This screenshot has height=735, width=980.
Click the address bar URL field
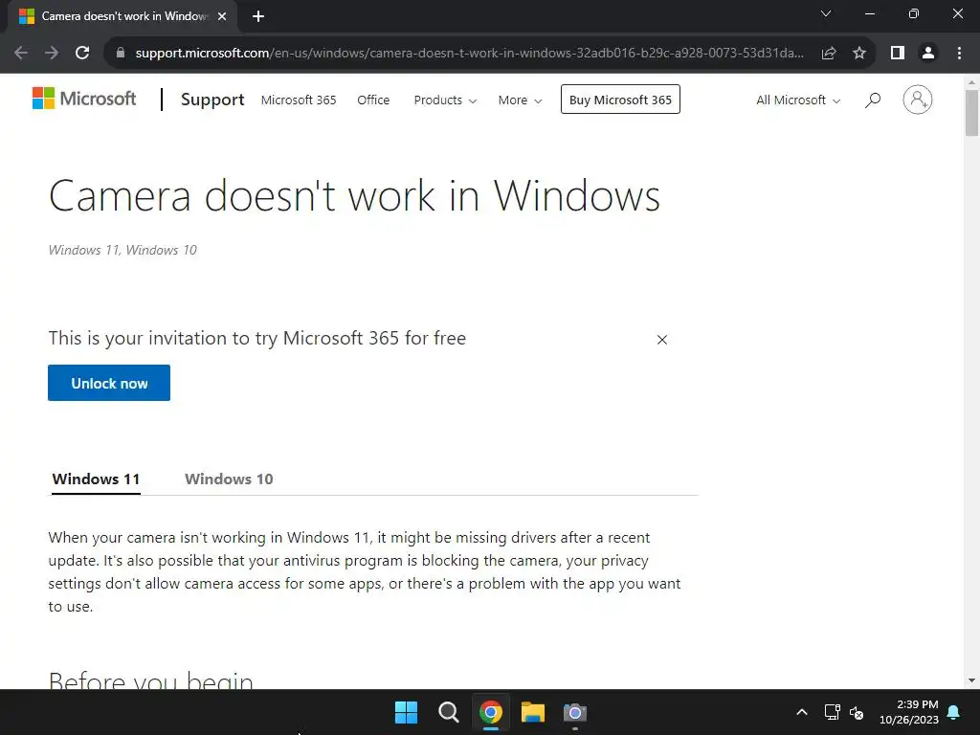(469, 54)
